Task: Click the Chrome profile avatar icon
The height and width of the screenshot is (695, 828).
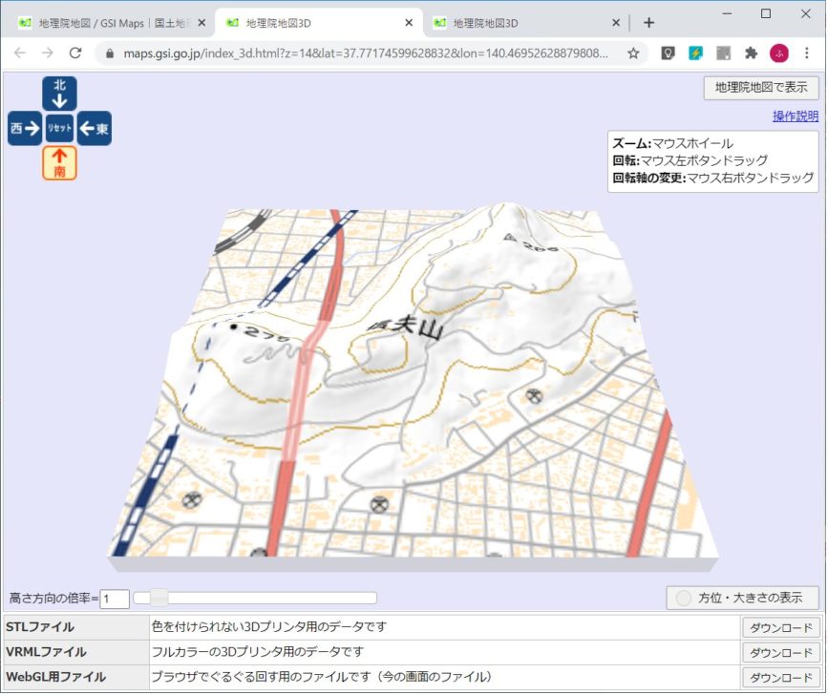Action: pyautogui.click(x=778, y=54)
